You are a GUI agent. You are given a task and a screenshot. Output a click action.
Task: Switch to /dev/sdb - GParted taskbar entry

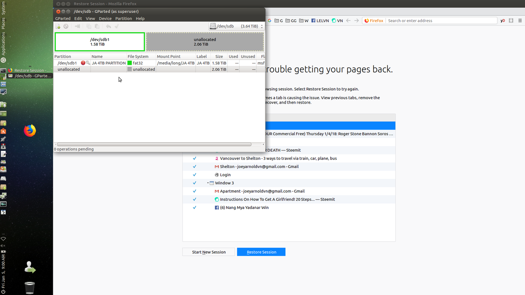click(30, 76)
